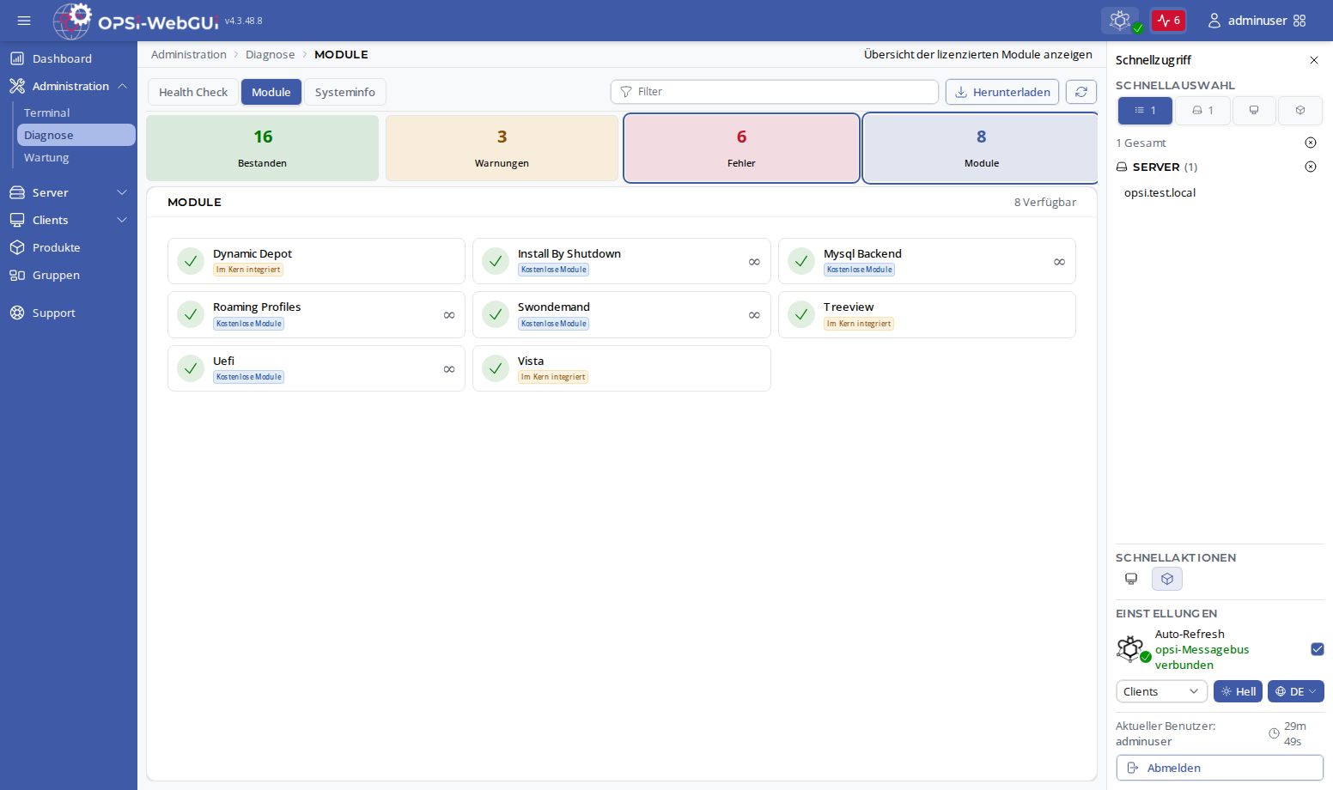1333x790 pixels.
Task: Select the clients monitor quick-selection tab
Action: [1254, 111]
